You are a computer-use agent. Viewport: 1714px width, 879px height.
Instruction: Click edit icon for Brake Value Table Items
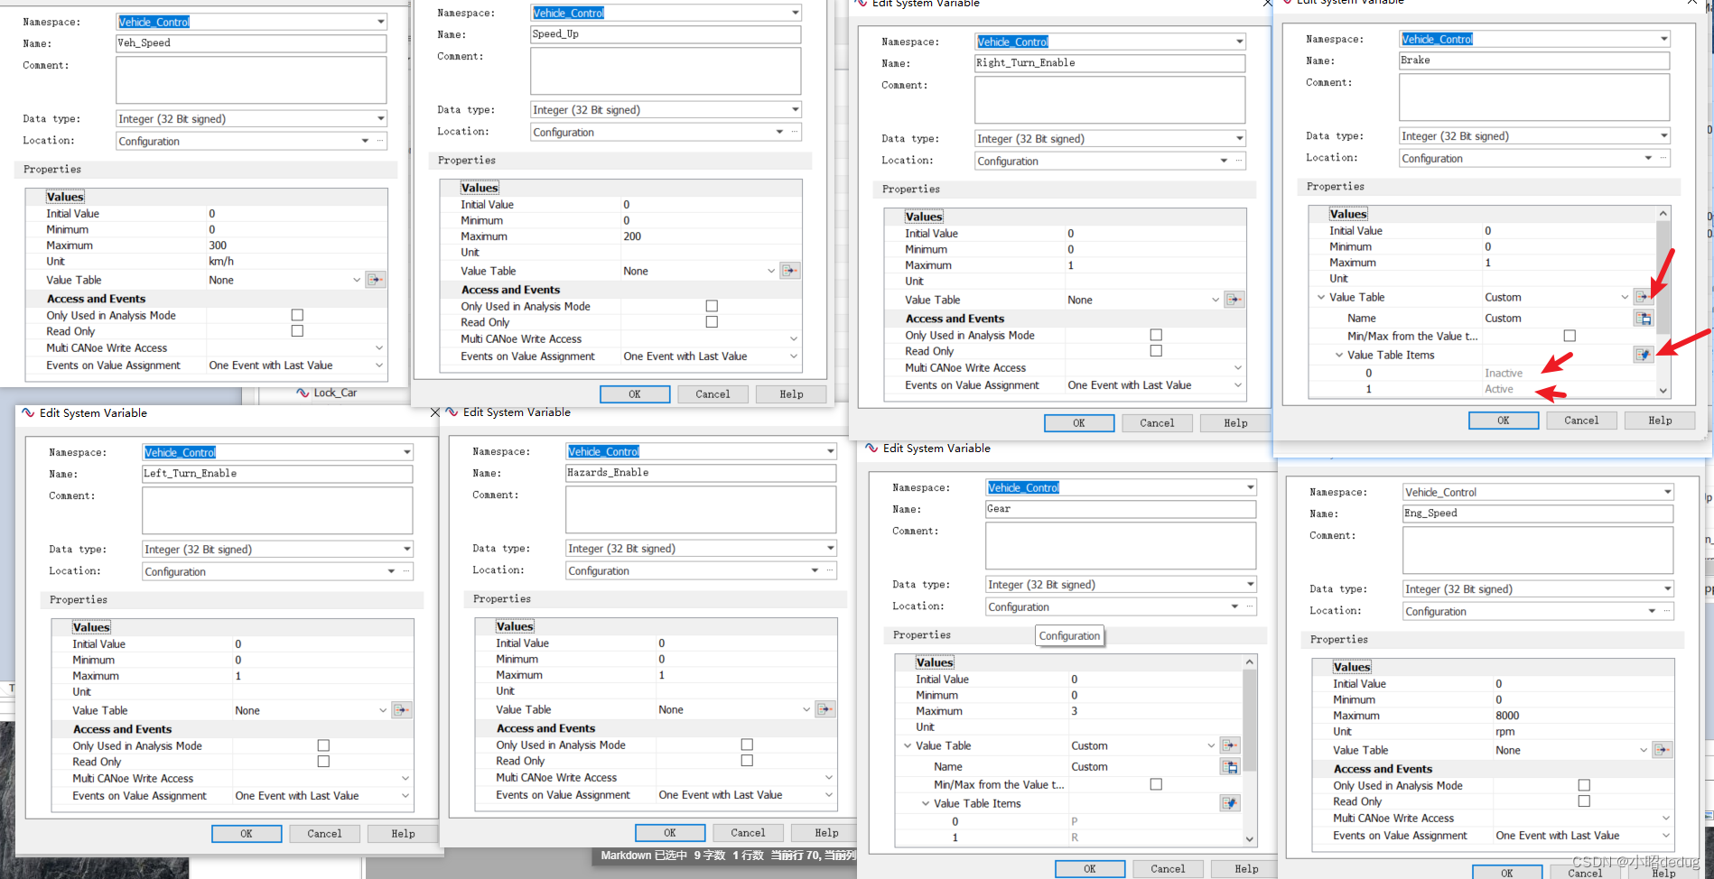pos(1644,355)
